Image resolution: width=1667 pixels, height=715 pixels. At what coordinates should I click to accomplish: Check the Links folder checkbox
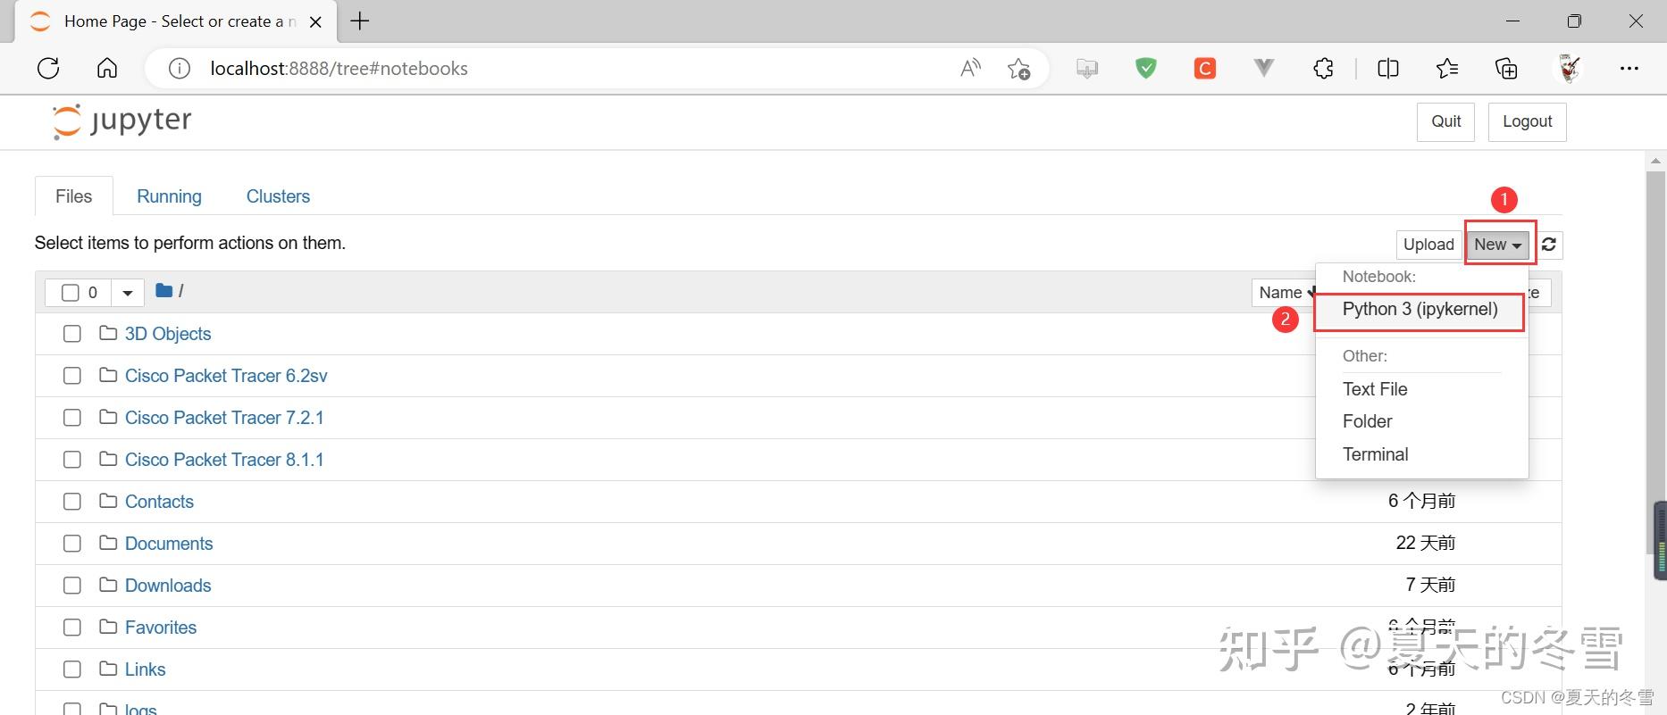coord(72,669)
